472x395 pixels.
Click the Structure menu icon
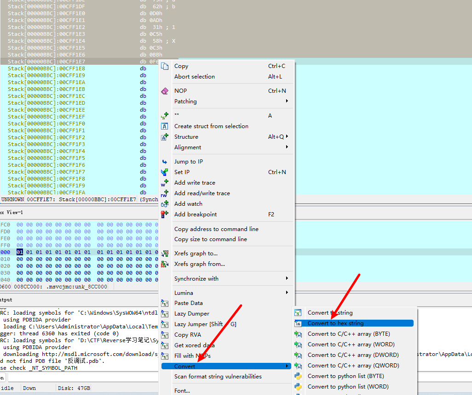pyautogui.click(x=165, y=137)
